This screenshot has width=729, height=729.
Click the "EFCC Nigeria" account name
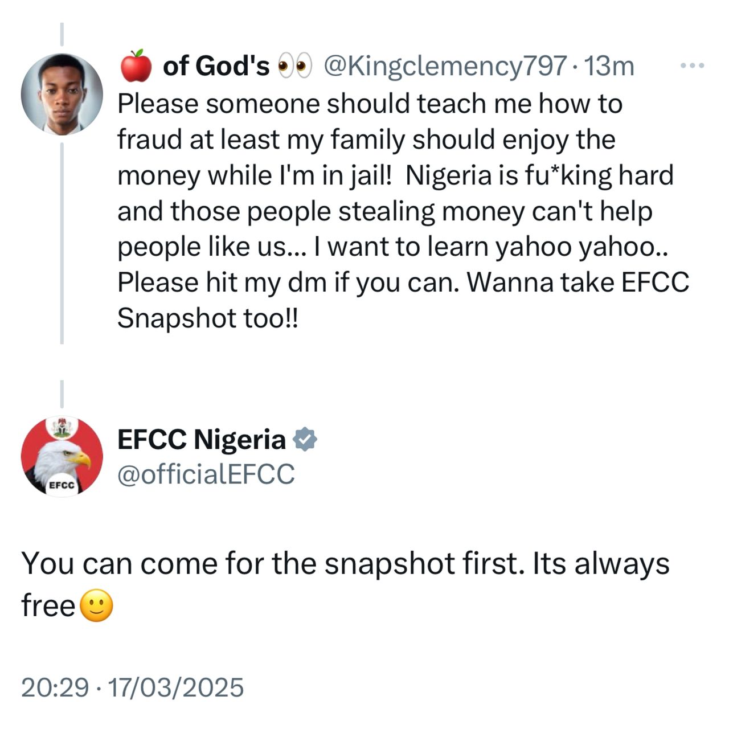(x=201, y=439)
